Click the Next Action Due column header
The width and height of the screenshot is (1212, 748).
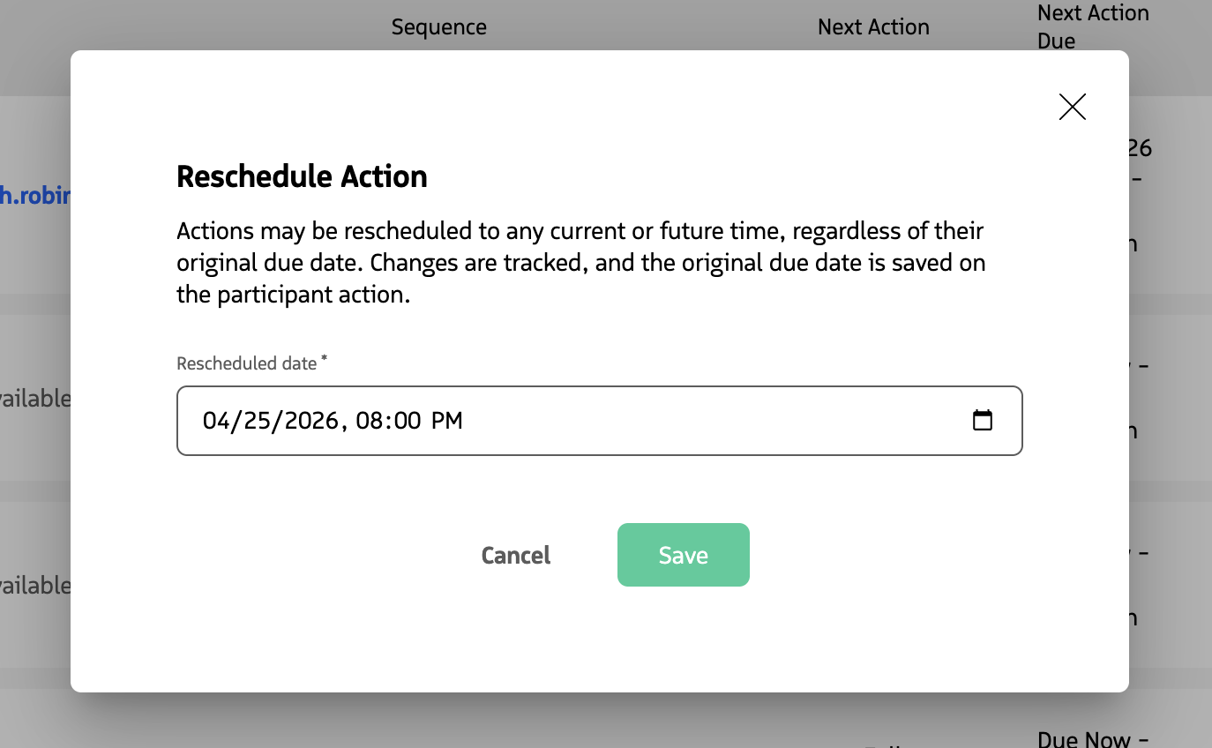[x=1092, y=26]
